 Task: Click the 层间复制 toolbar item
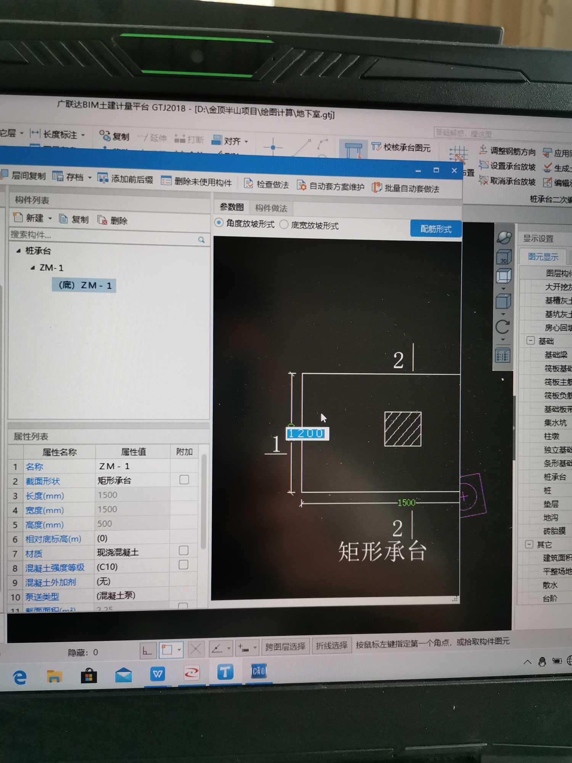tap(24, 175)
